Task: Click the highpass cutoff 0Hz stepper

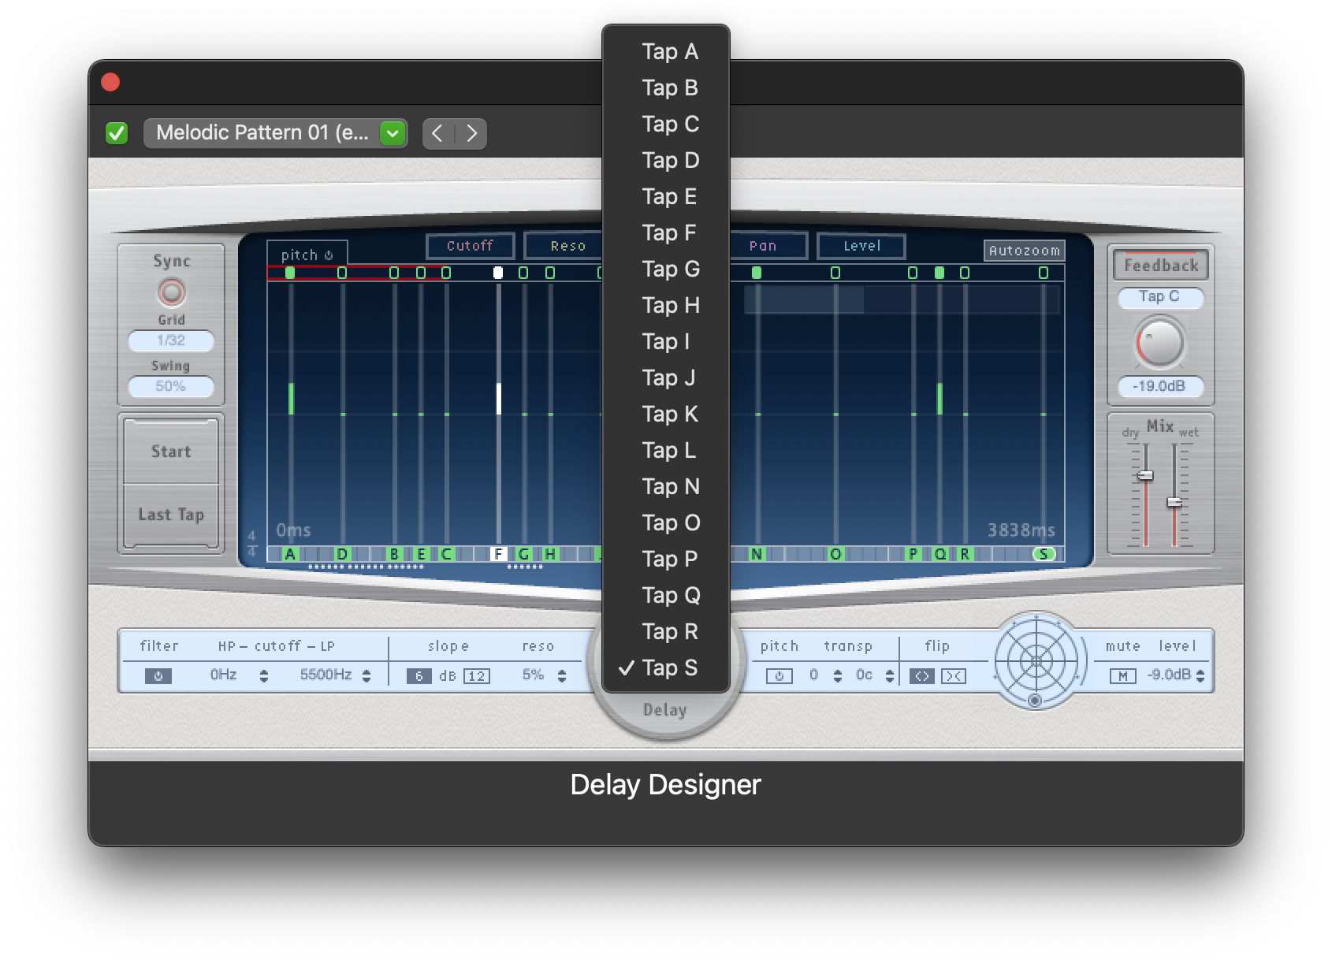Action: pyautogui.click(x=264, y=675)
